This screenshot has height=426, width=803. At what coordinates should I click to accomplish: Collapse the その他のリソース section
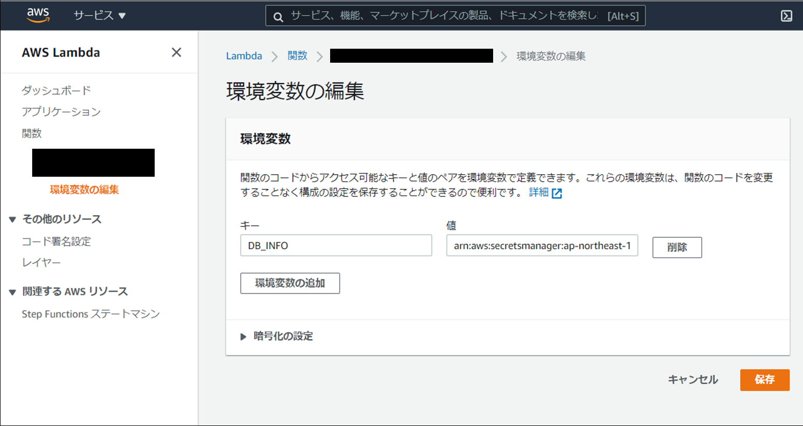tap(12, 219)
